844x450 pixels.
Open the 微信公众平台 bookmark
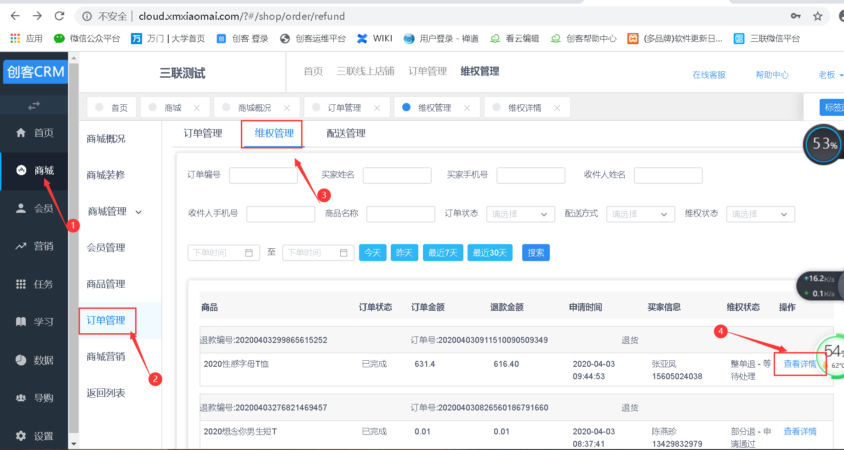coord(87,39)
